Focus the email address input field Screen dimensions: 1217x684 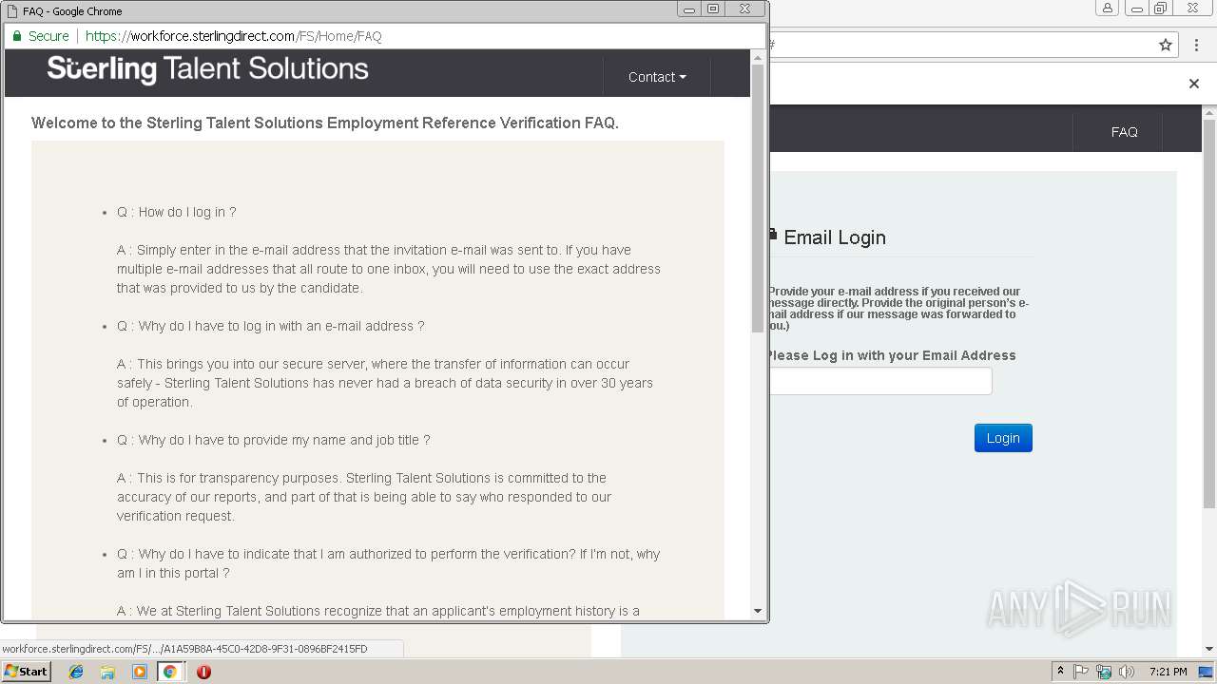click(x=879, y=381)
